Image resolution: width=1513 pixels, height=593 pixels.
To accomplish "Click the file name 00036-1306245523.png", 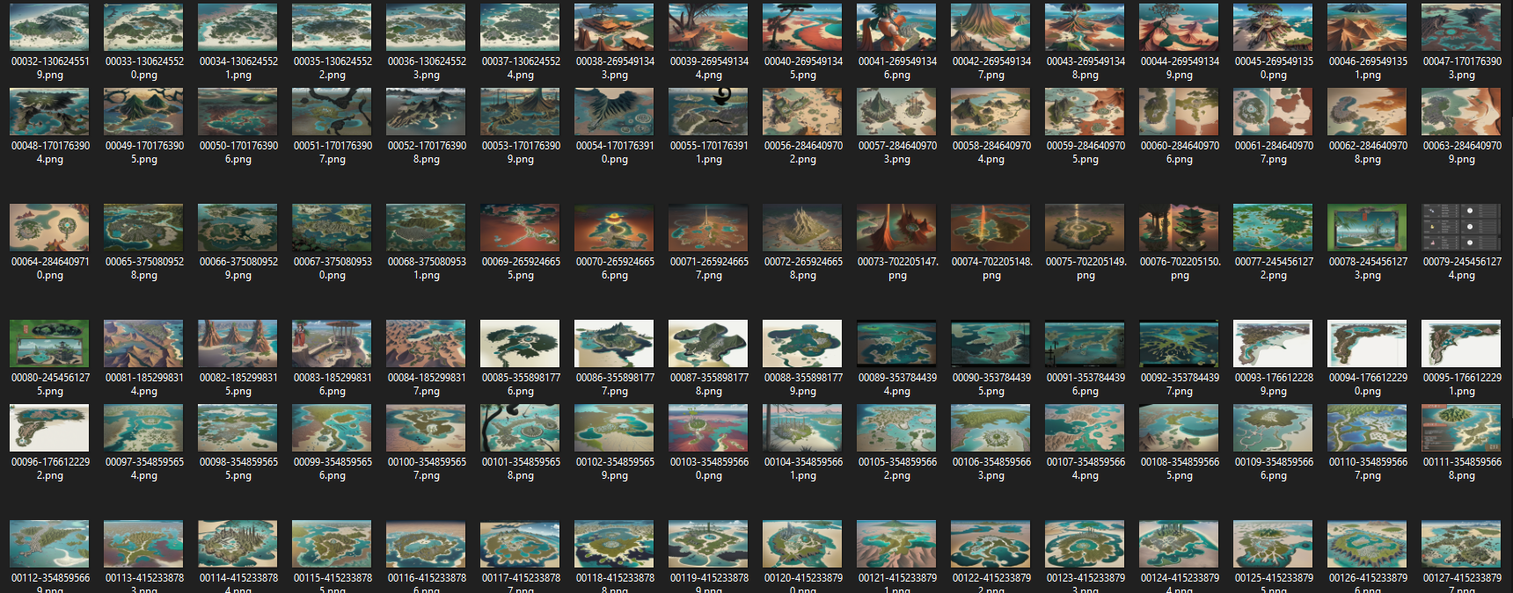I will (x=427, y=69).
